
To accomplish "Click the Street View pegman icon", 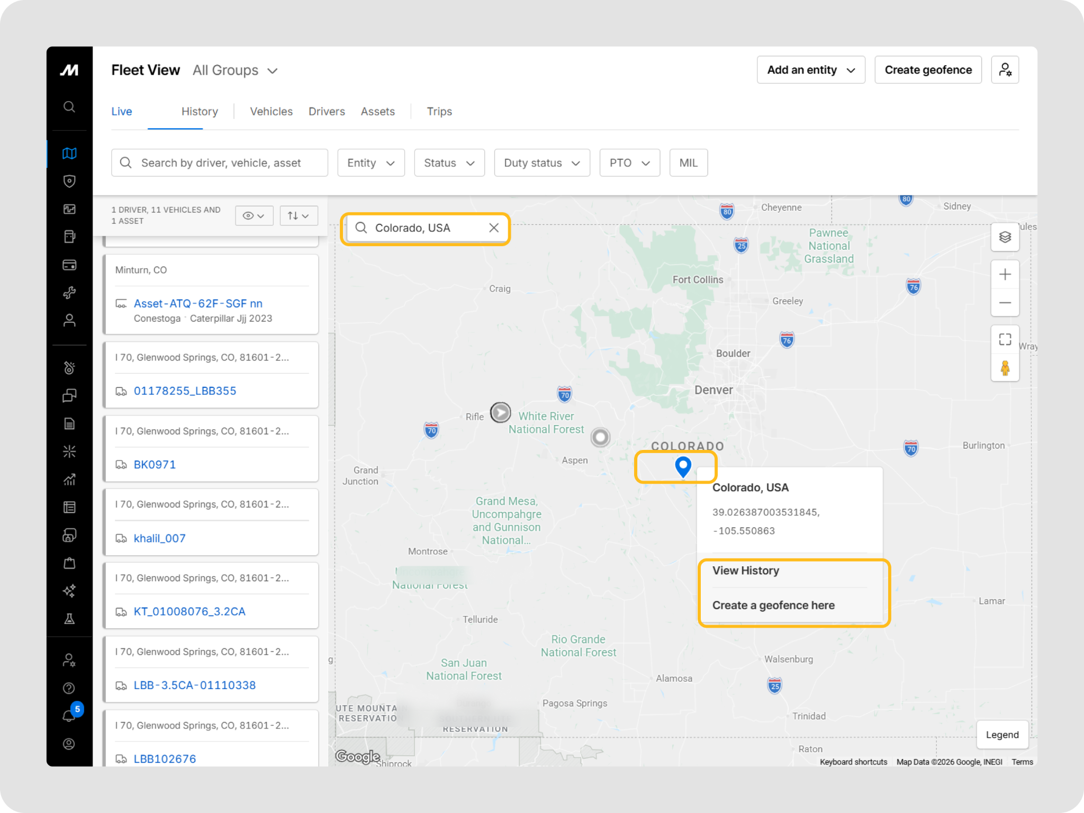I will (x=1005, y=368).
